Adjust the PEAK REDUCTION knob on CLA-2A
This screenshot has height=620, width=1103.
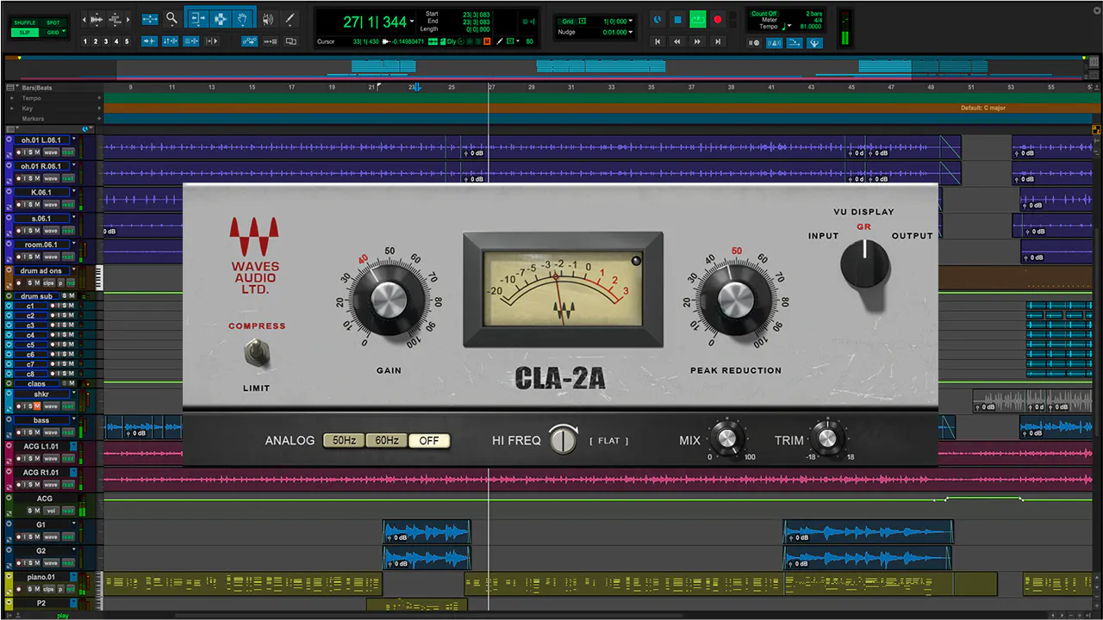(x=734, y=301)
